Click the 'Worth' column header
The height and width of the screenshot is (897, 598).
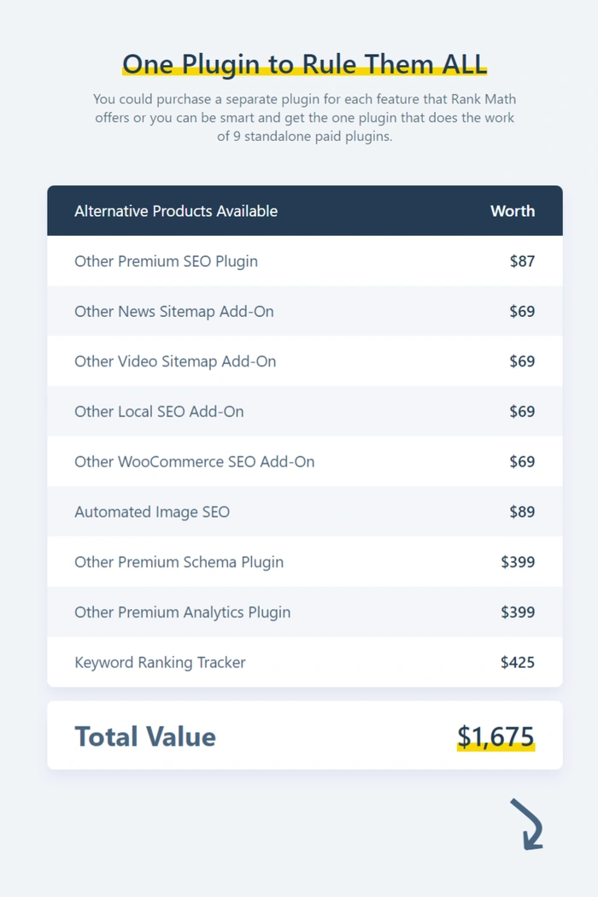[513, 211]
